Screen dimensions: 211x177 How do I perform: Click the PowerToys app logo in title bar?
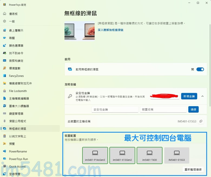[x=4, y=5]
